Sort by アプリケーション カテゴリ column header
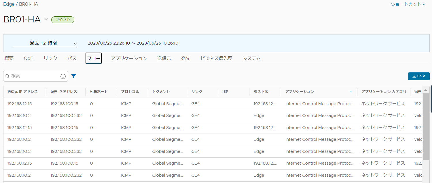432x183 pixels. (x=384, y=92)
